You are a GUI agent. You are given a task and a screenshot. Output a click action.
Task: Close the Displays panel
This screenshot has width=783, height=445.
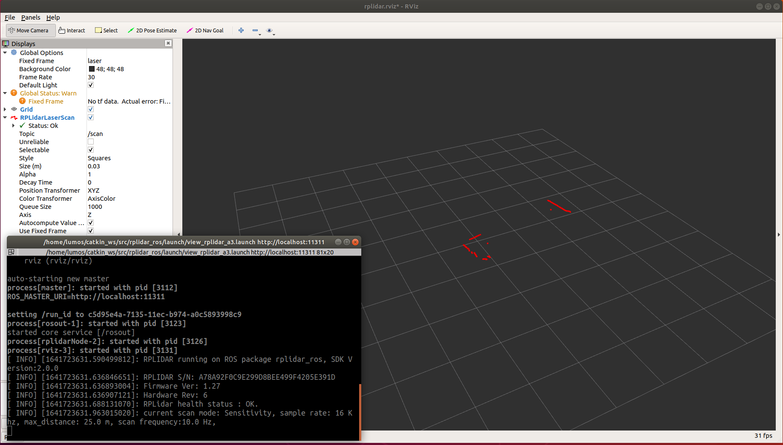[168, 43]
